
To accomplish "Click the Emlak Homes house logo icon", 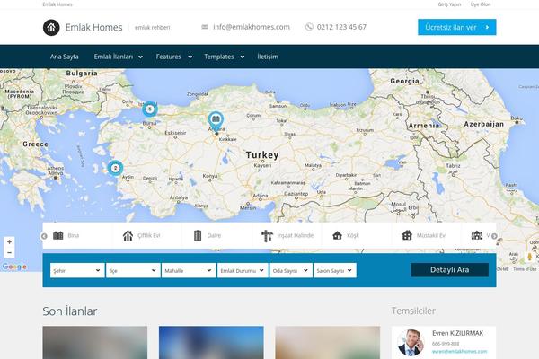I will click(51, 28).
